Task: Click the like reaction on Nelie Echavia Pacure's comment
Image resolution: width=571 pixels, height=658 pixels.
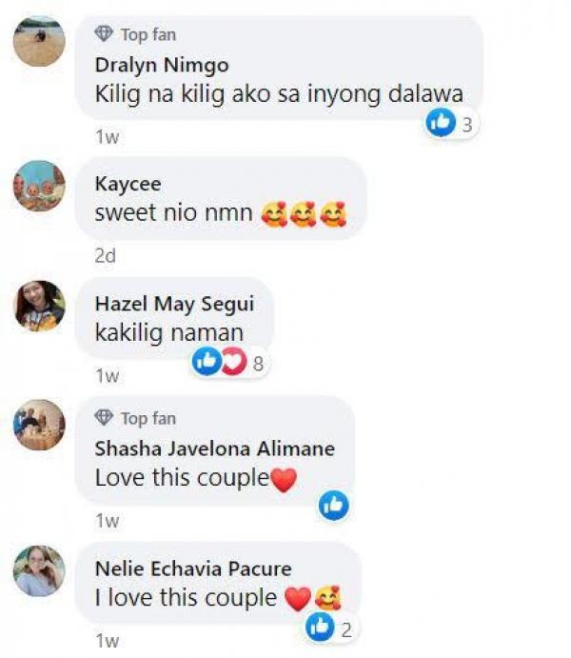Action: pyautogui.click(x=321, y=627)
